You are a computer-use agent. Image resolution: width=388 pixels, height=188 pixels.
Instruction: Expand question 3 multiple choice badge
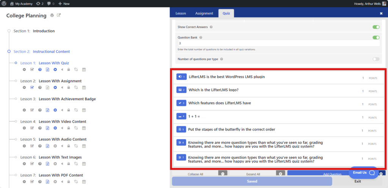pyautogui.click(x=181, y=103)
